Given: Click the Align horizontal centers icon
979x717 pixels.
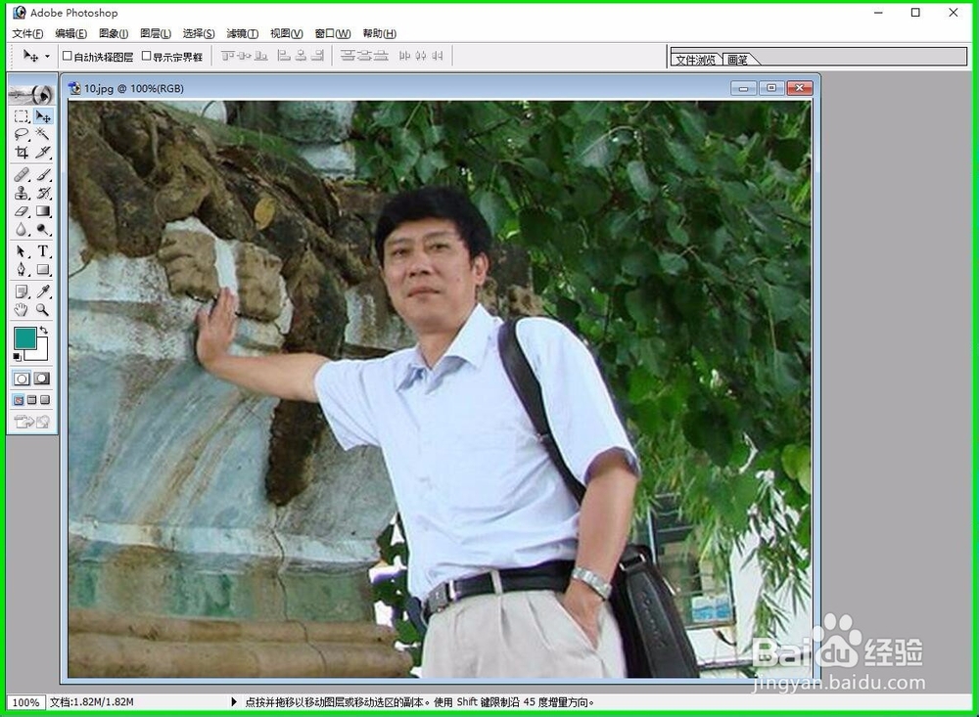Looking at the screenshot, I should point(301,56).
